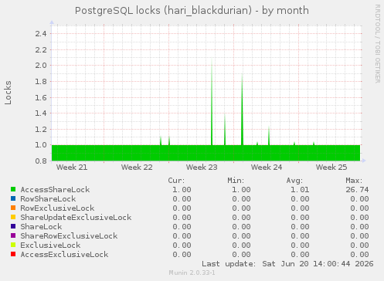Click the Week 22 axis label

point(137,168)
